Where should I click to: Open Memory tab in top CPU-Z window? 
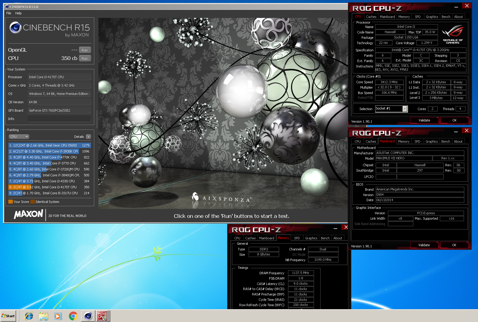[404, 17]
